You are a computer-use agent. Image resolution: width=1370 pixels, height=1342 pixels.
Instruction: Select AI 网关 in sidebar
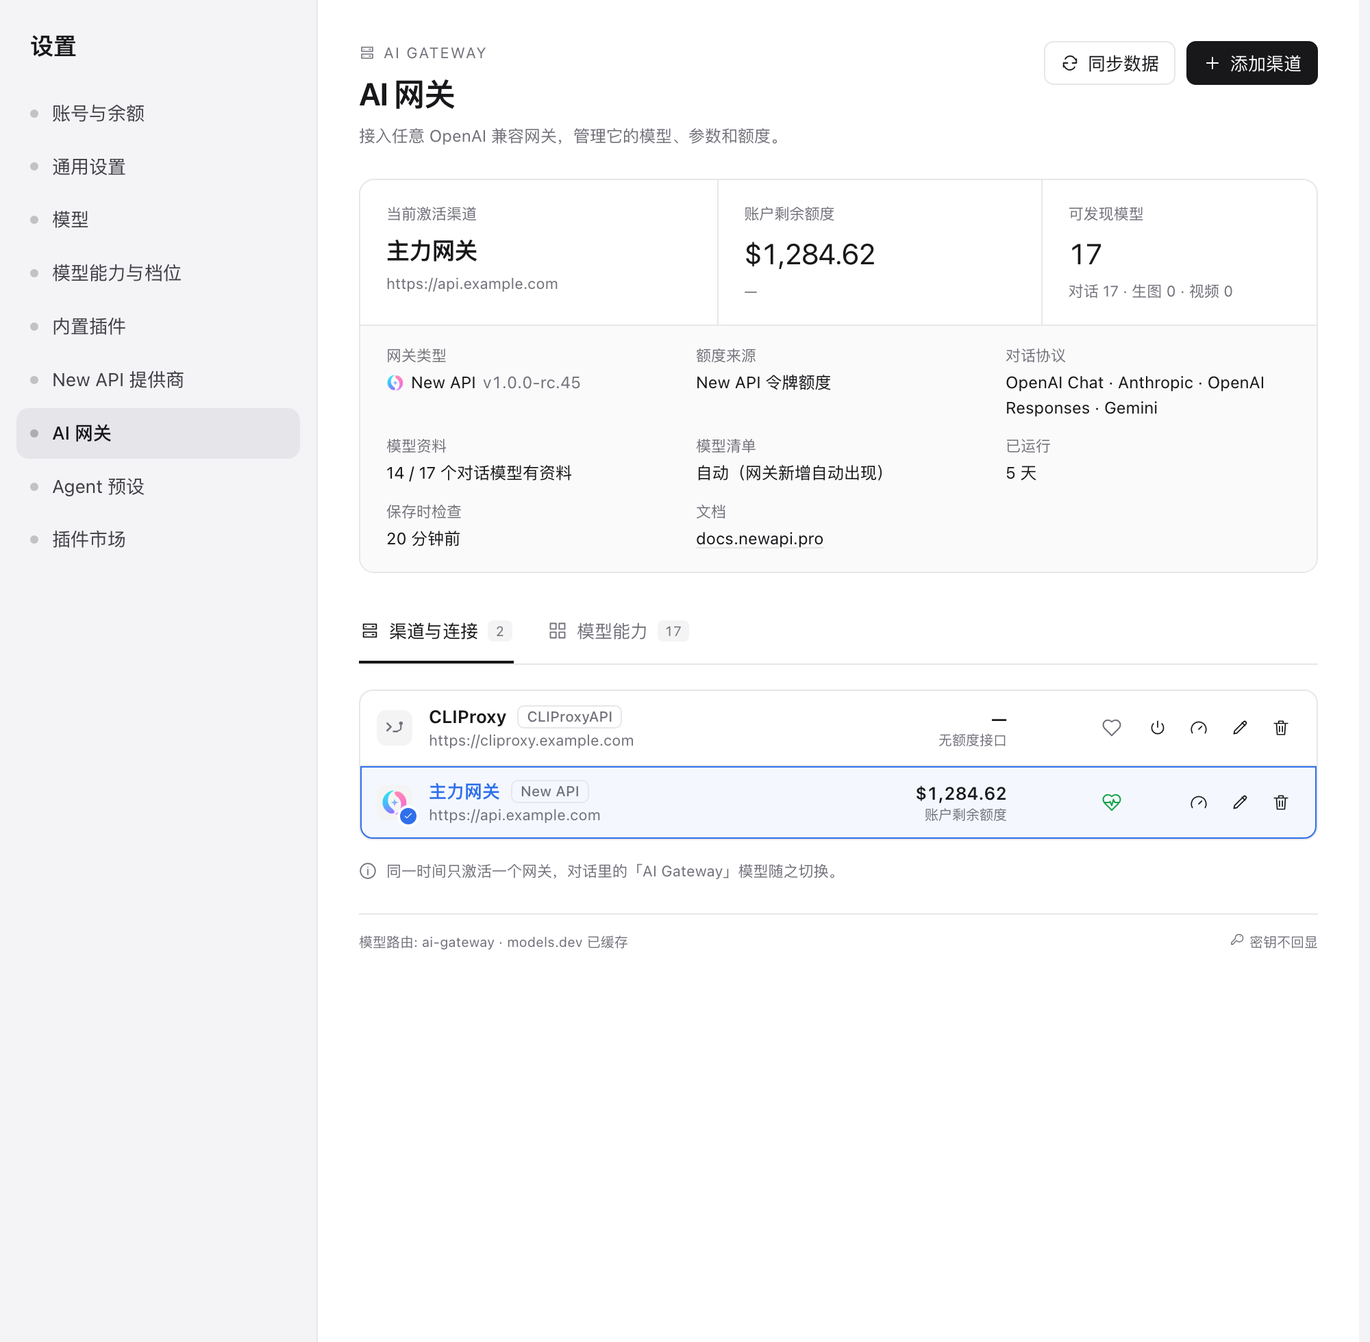tap(158, 433)
